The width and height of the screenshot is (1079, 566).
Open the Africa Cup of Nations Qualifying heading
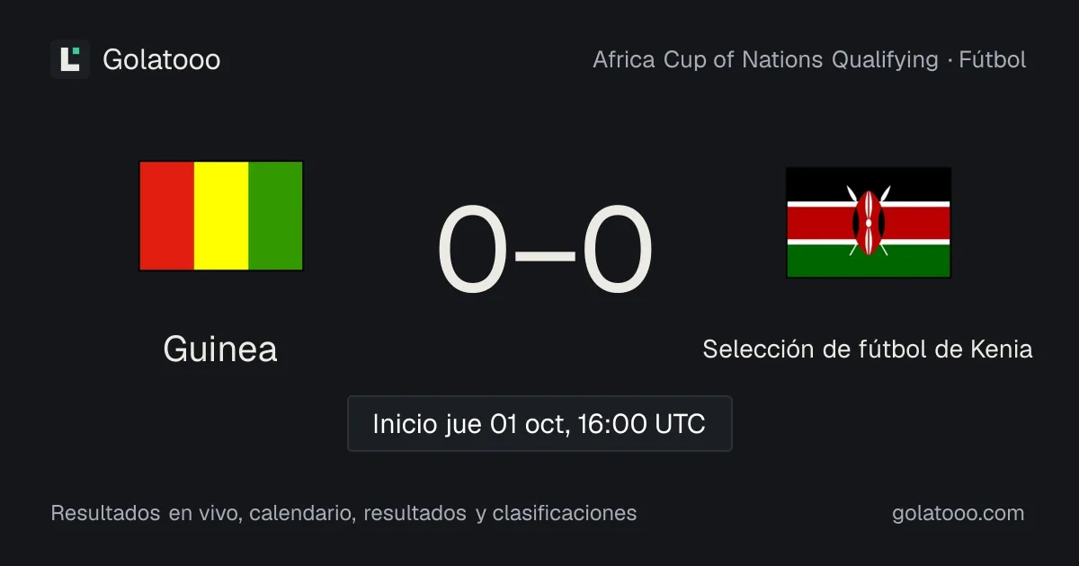765,60
